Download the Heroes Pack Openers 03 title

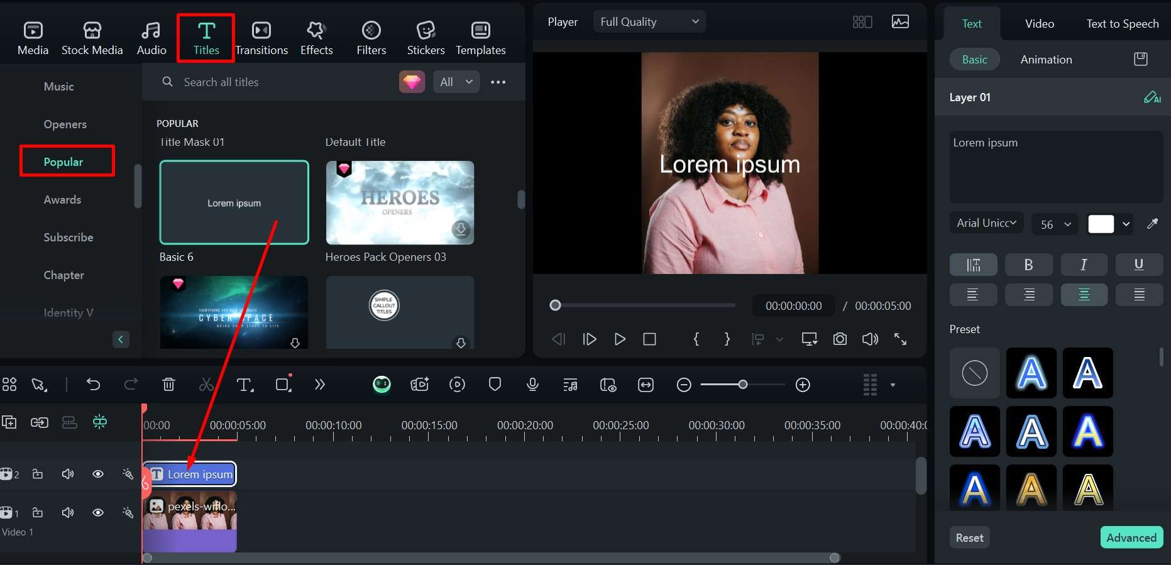tap(461, 229)
